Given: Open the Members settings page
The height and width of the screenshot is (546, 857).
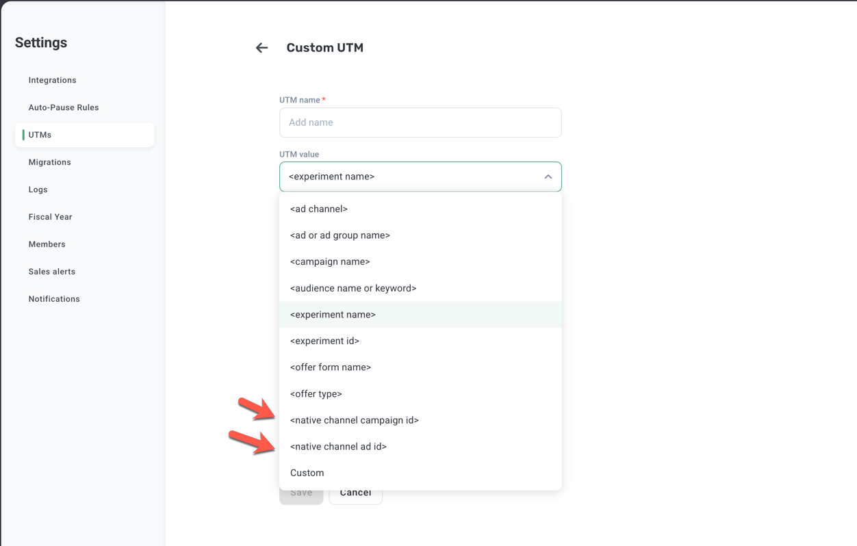Looking at the screenshot, I should point(47,244).
